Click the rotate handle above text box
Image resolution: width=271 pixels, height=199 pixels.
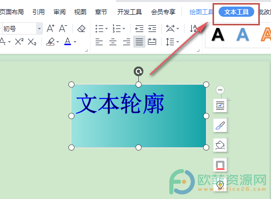point(138,71)
